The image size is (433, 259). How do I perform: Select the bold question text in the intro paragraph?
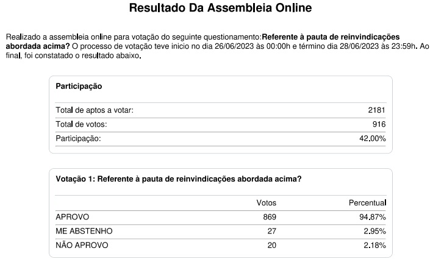click(x=330, y=37)
